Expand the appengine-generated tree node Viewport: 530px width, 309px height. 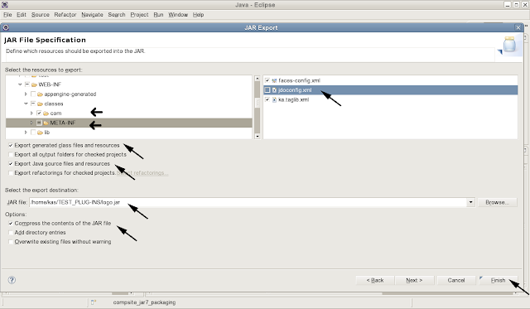pos(26,94)
